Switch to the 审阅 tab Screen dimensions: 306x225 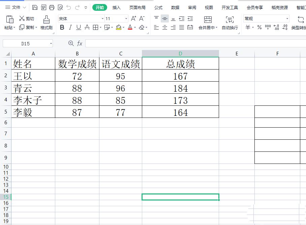(192, 8)
